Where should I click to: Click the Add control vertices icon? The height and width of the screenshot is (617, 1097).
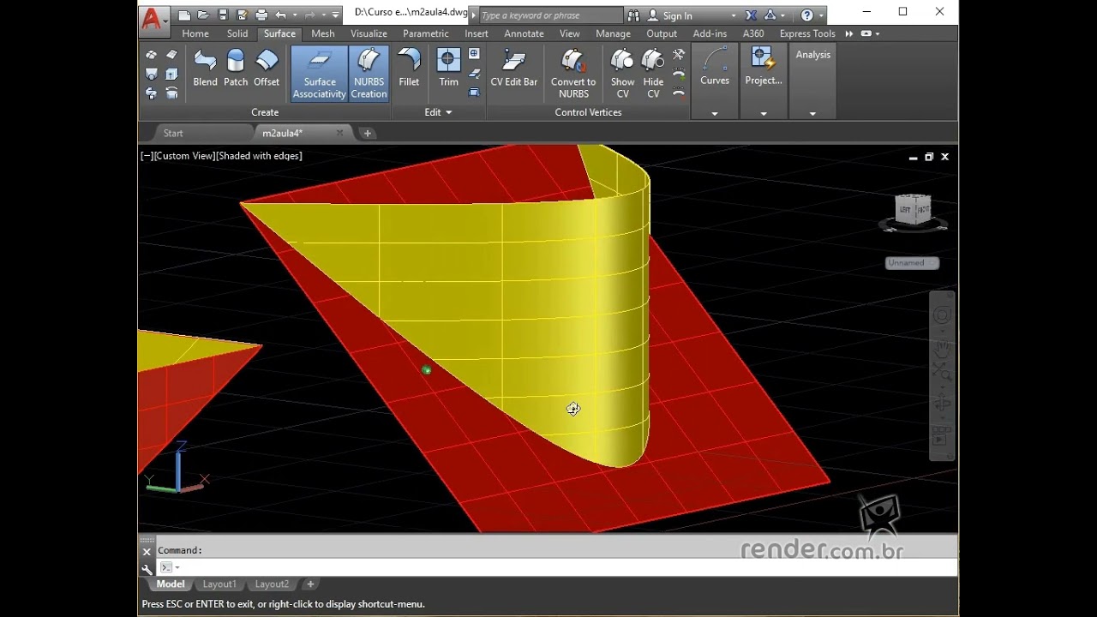click(679, 74)
